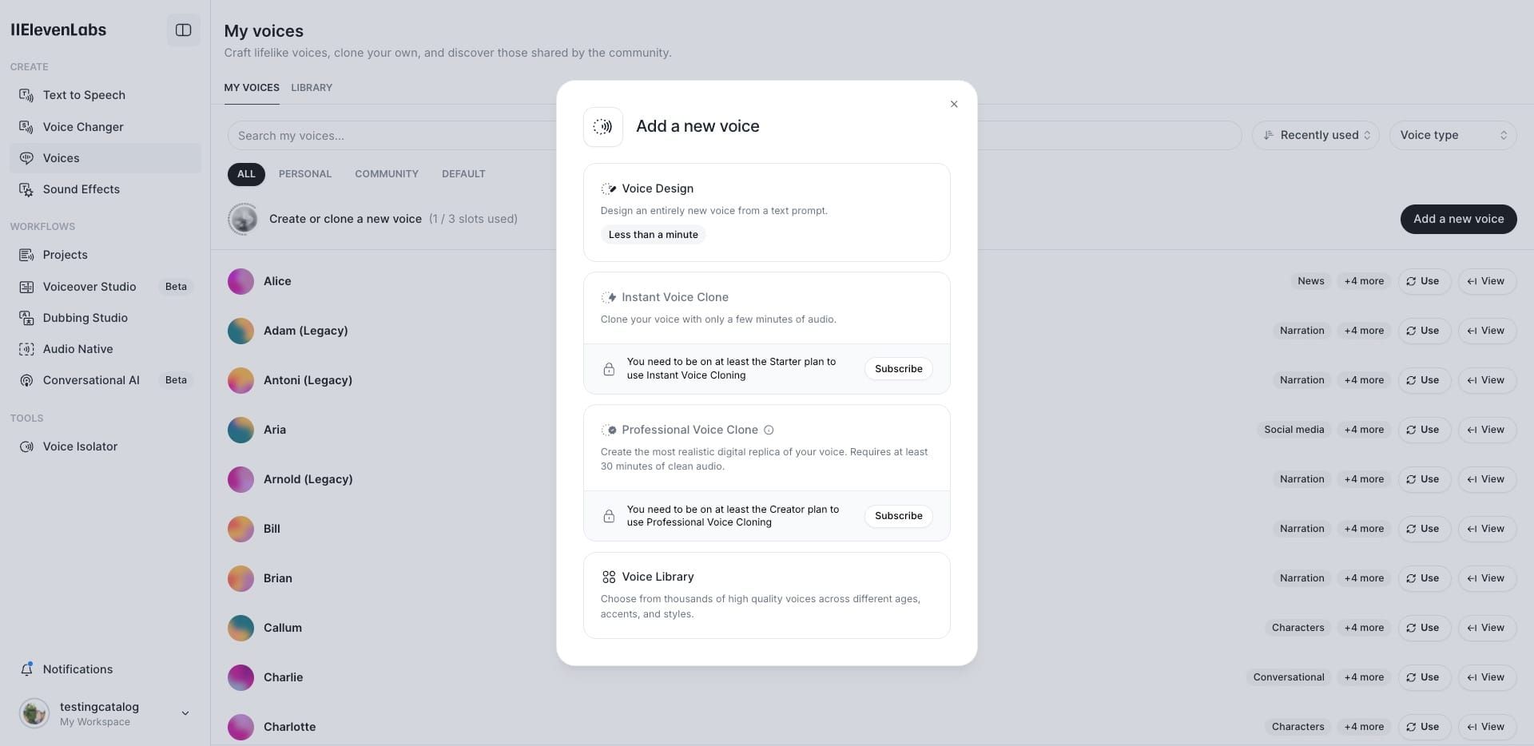The image size is (1534, 746).
Task: Click the Charlie voice avatar
Action: pyautogui.click(x=240, y=677)
